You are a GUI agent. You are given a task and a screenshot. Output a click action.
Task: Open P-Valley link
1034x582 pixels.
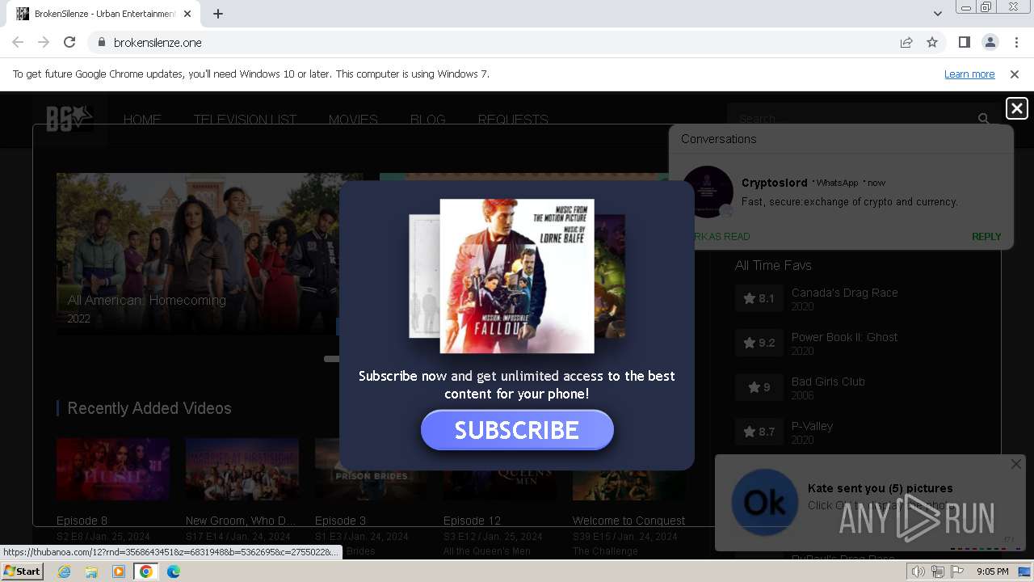pos(812,426)
